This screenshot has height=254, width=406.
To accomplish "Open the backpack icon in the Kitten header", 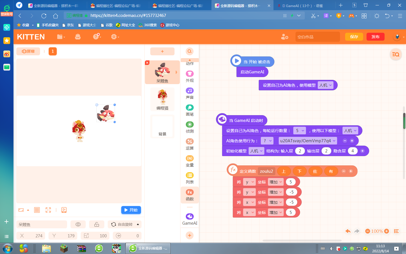I will click(x=78, y=37).
